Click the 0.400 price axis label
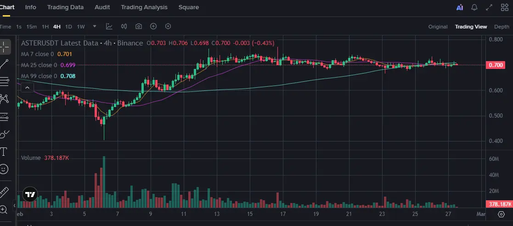 496,141
